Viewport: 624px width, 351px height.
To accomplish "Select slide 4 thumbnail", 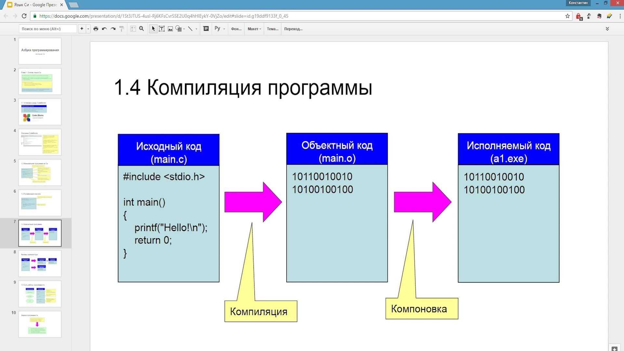I will tap(40, 142).
